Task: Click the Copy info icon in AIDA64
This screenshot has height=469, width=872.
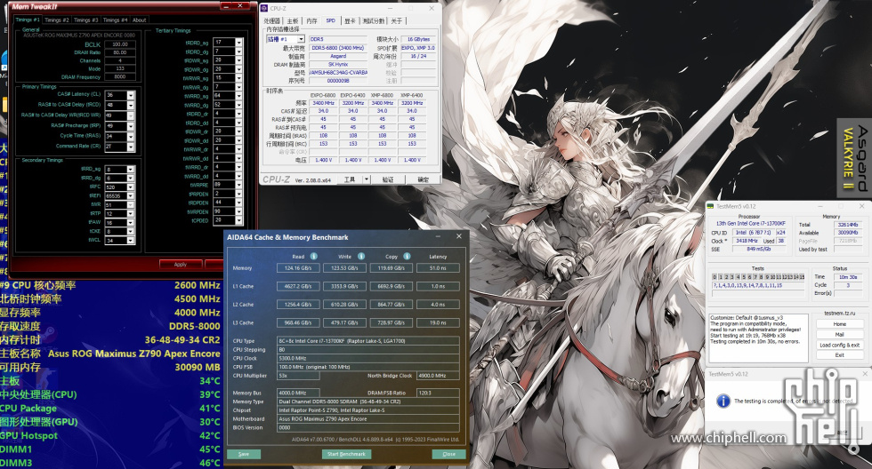Action: [x=407, y=257]
